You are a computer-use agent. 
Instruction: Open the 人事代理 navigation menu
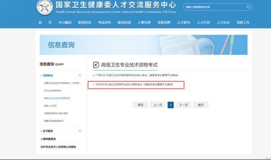(x=144, y=23)
